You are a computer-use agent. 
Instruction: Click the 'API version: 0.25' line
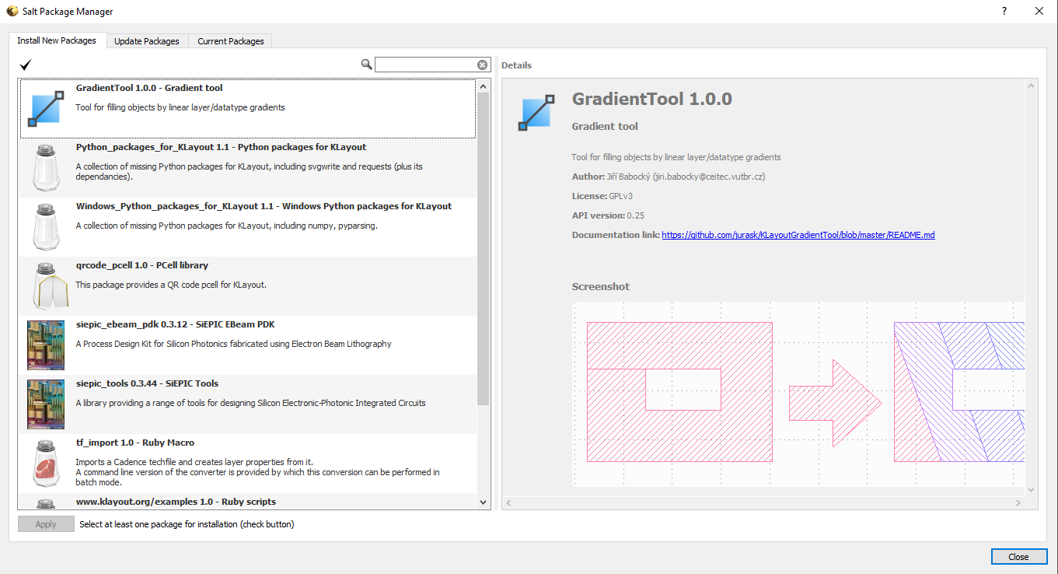(609, 215)
